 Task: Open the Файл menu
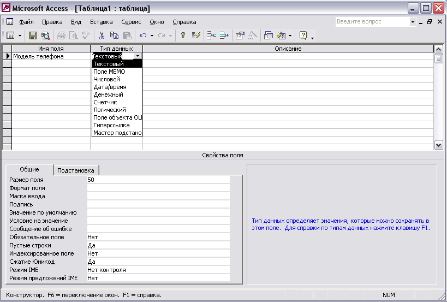pyautogui.click(x=27, y=22)
